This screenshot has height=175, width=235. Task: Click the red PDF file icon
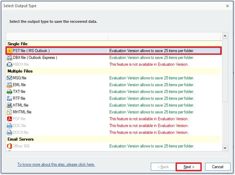click(10, 119)
